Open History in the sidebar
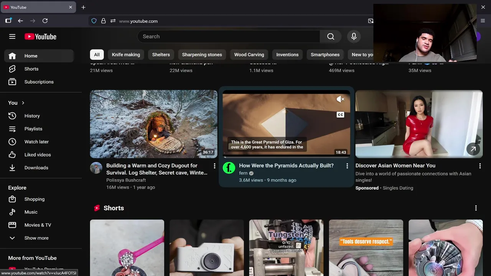491x276 pixels. click(x=39, y=116)
